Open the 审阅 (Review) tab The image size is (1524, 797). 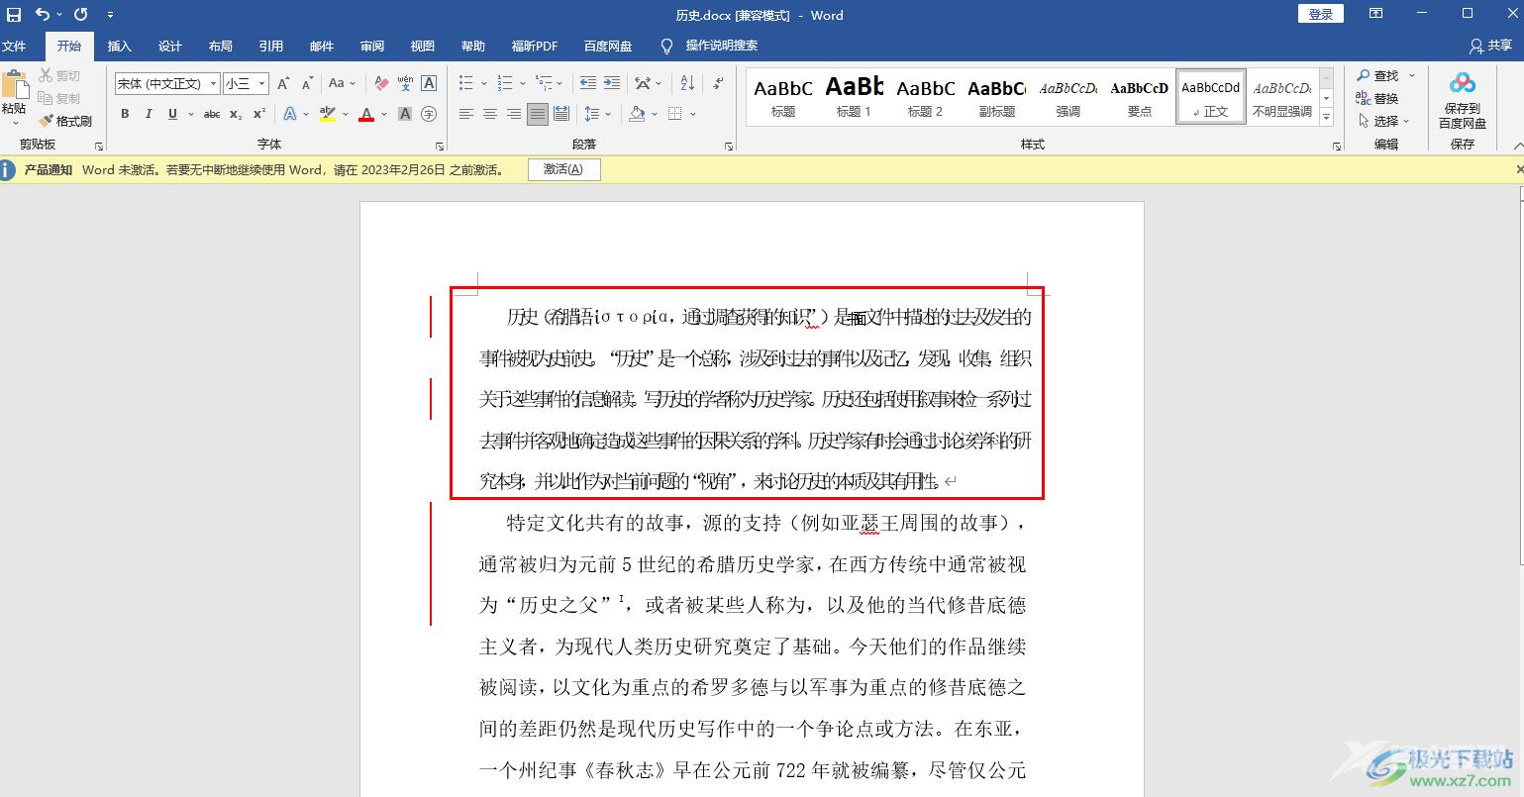click(372, 46)
